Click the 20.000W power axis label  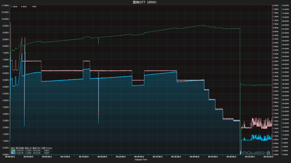tap(286, 115)
